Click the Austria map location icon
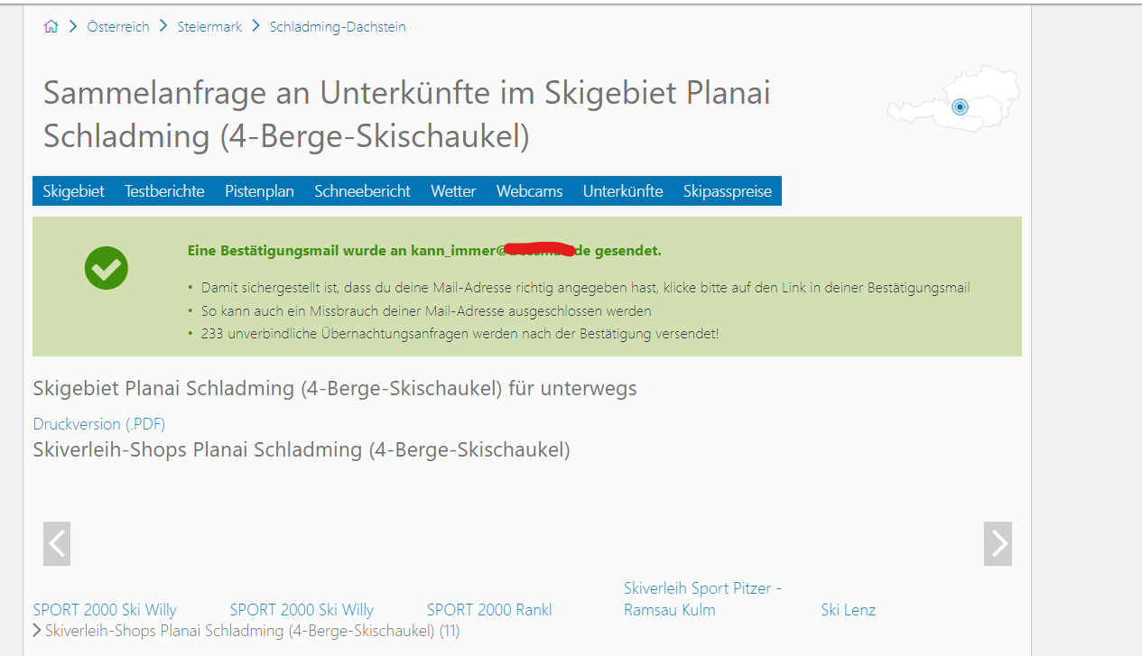 point(959,107)
